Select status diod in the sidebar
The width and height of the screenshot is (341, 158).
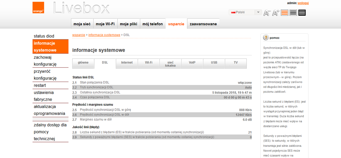44,36
